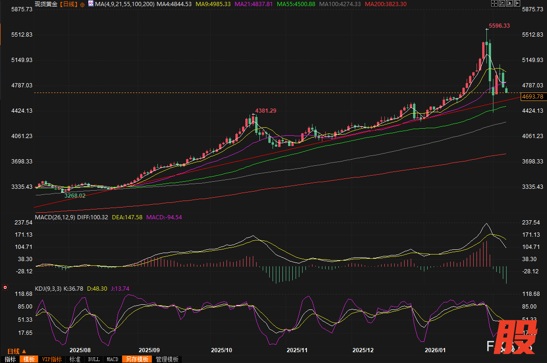The width and height of the screenshot is (547, 363).
Task: Open the 日线 period selector at bottom
Action: point(13,351)
